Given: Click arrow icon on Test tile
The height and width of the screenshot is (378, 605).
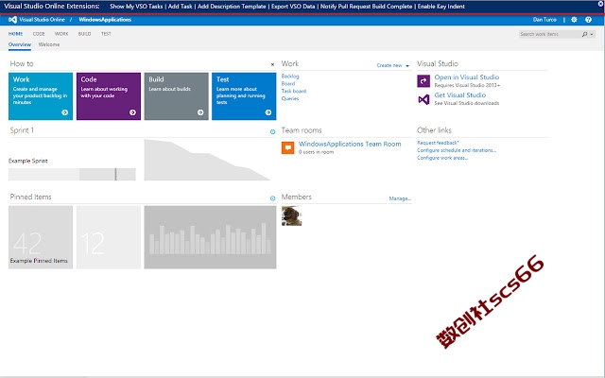Looking at the screenshot, I should 268,112.
